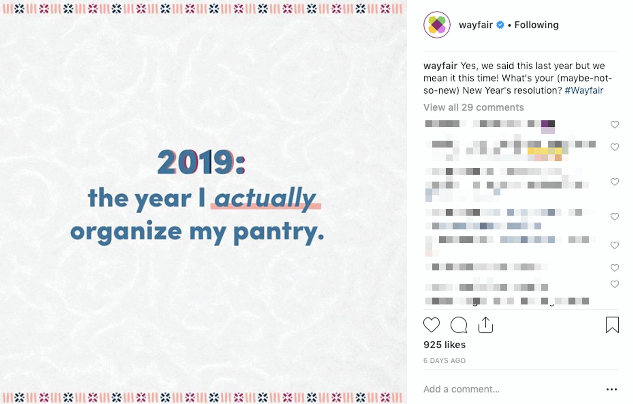Open the 6 DAYS AGO post timestamp
633x404 pixels.
coord(444,360)
